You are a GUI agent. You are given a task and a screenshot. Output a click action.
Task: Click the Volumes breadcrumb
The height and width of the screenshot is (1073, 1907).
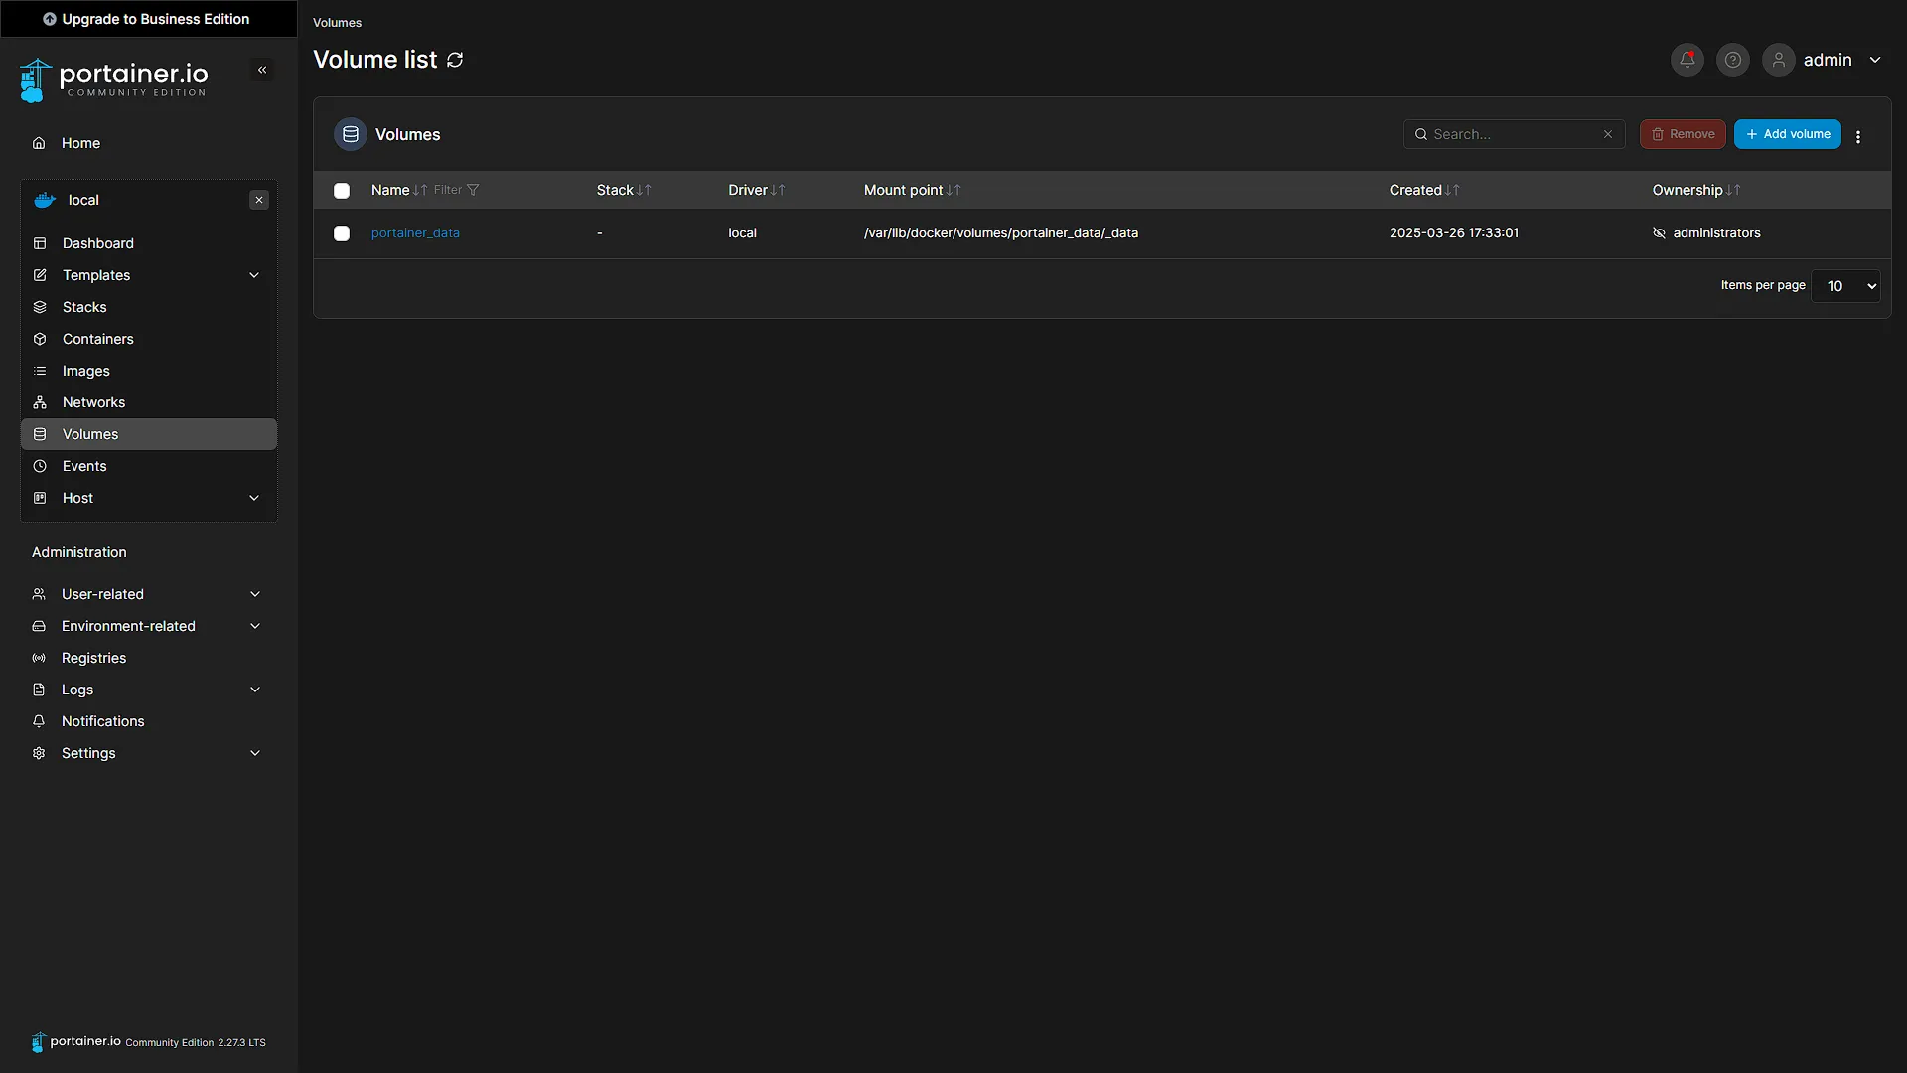pos(337,23)
